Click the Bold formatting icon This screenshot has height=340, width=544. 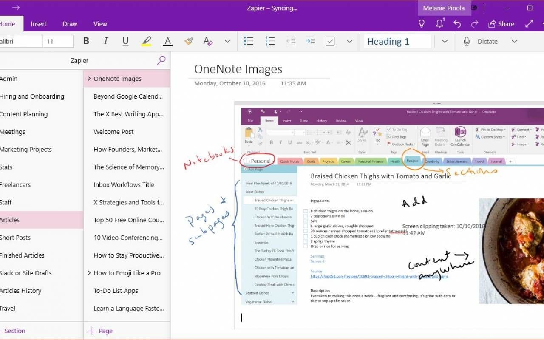(x=86, y=41)
